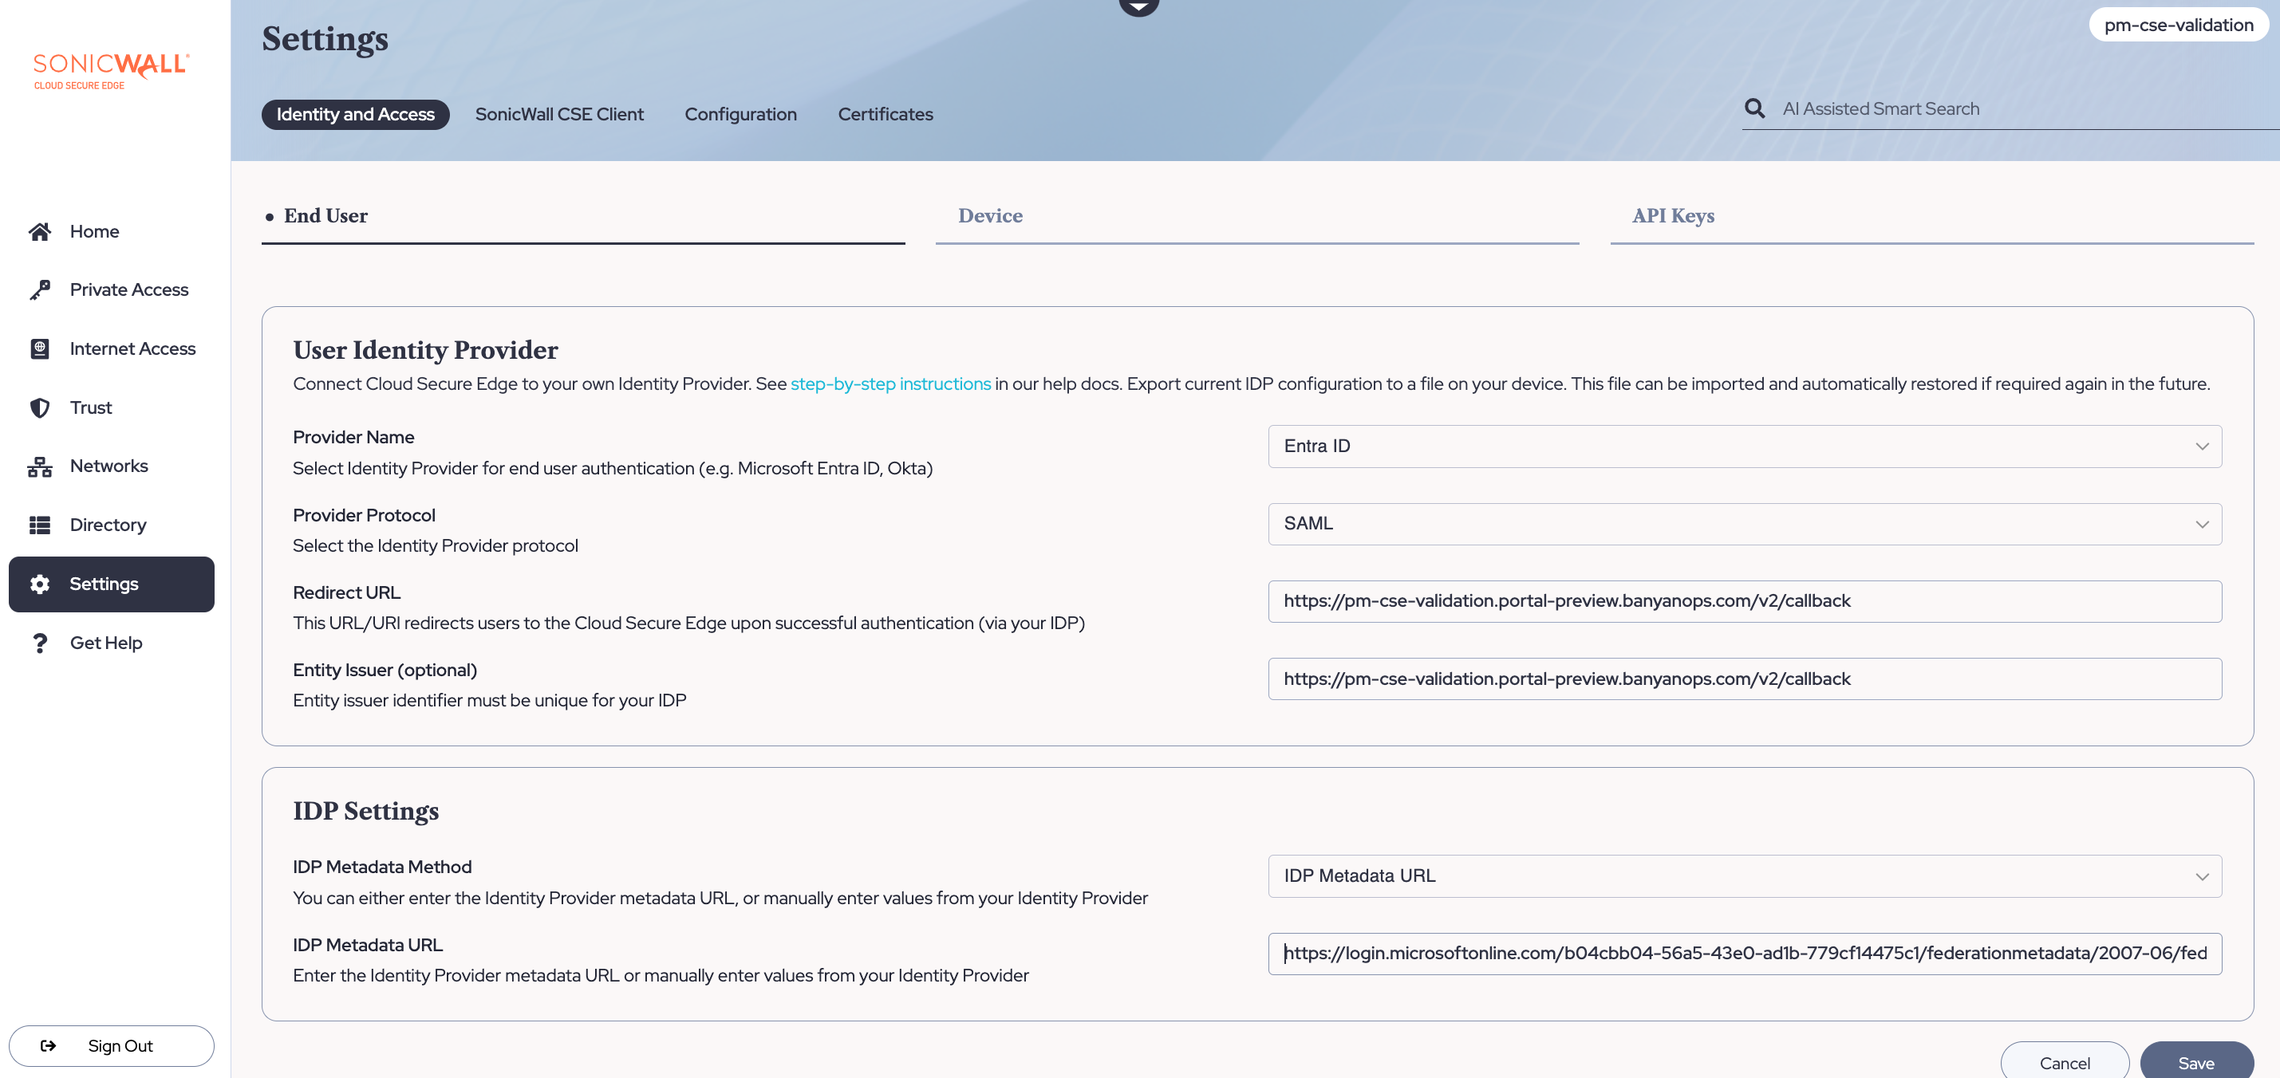The width and height of the screenshot is (2280, 1078).
Task: Switch to the SonicWall CSE Client tab
Action: click(558, 115)
